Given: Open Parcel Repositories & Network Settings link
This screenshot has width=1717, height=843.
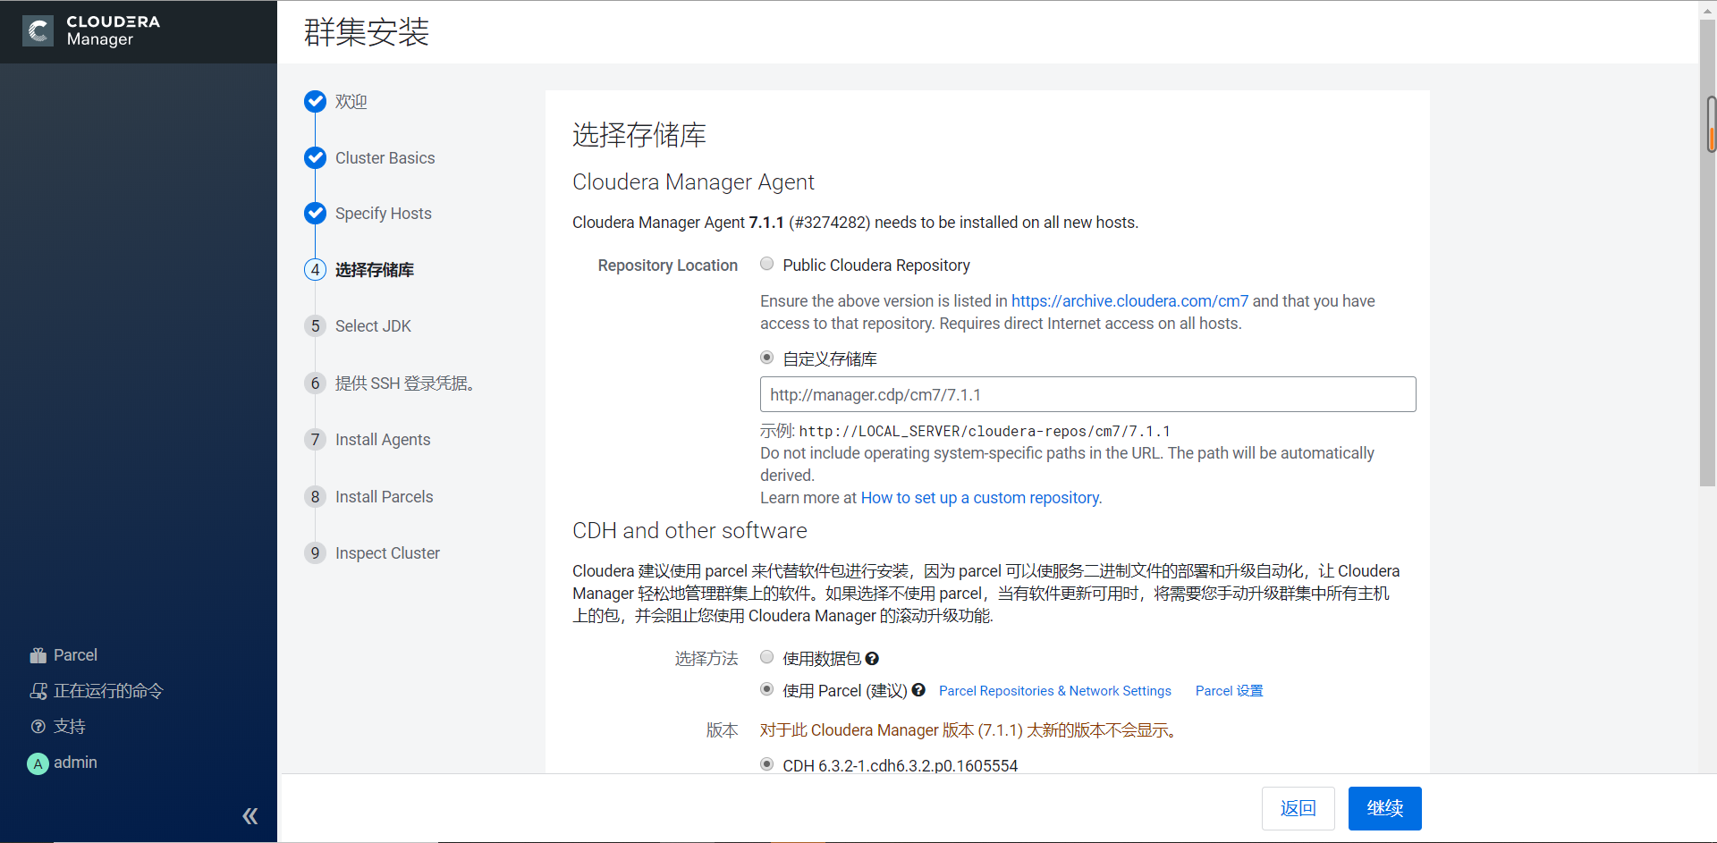Looking at the screenshot, I should tap(1055, 691).
